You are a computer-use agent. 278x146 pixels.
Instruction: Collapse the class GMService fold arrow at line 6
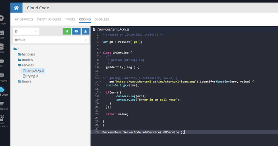100,53
